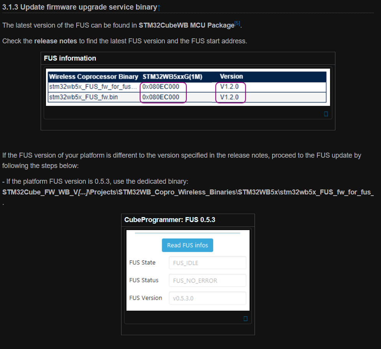Click the STM32WB5xxG(1M) column header
Viewport: 381px width, 349px height.
(x=172, y=77)
